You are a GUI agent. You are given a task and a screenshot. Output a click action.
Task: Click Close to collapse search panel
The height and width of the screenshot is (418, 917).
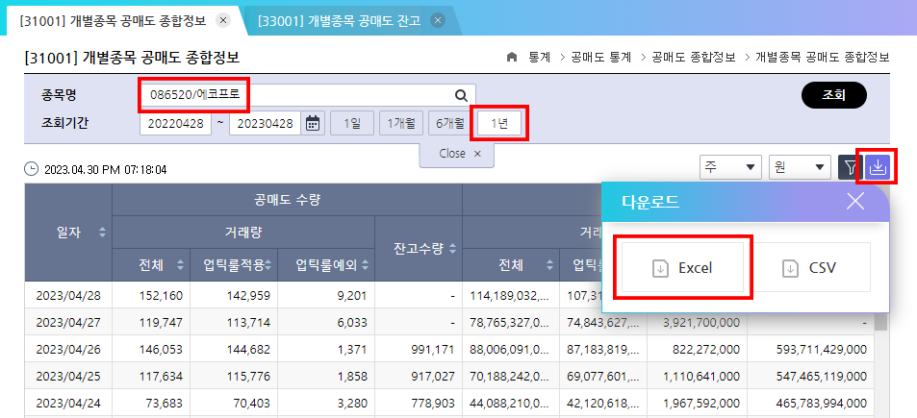tap(457, 154)
